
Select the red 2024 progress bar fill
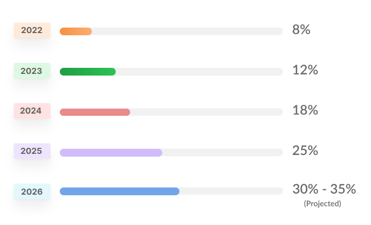click(95, 112)
